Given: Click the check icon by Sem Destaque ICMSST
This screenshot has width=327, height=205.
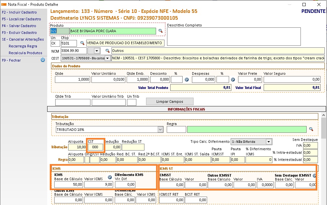Looking at the screenshot, I should tap(314, 176).
